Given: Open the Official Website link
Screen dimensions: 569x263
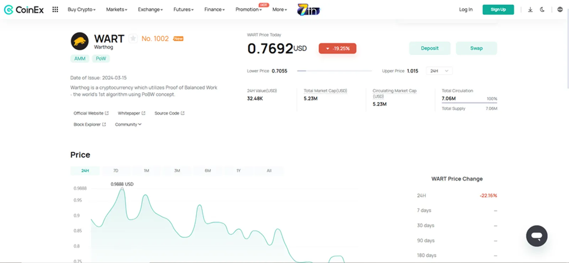Looking at the screenshot, I should [91, 113].
